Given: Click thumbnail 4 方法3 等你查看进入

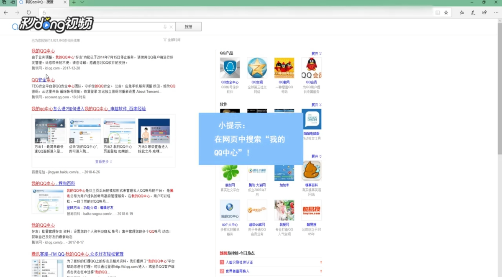Looking at the screenshot, I should [x=154, y=131].
